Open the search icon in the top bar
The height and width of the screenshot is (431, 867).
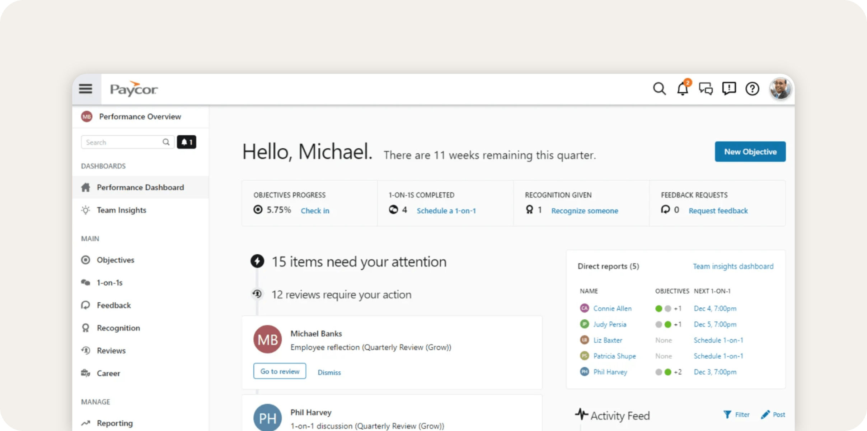coord(659,88)
